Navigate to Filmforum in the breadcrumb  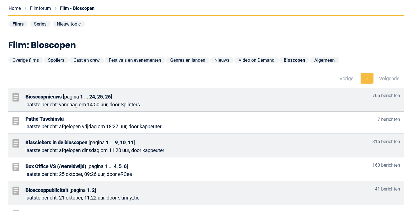40,8
